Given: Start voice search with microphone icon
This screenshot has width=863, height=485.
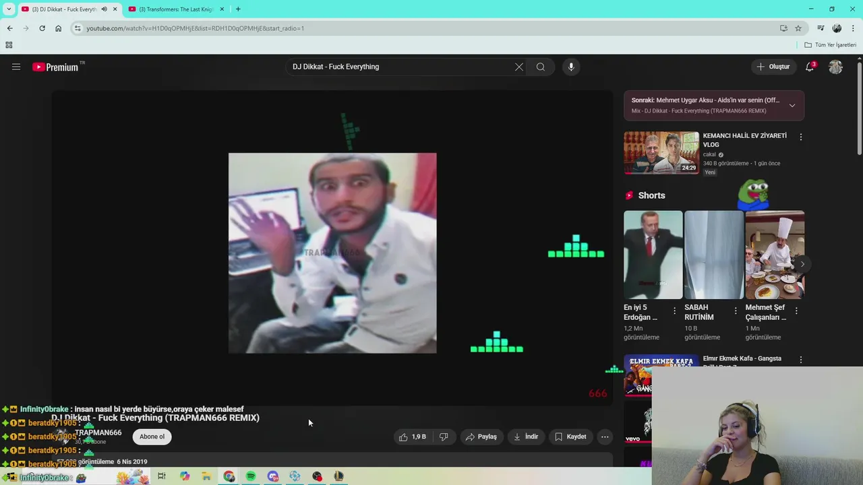Looking at the screenshot, I should coord(571,67).
